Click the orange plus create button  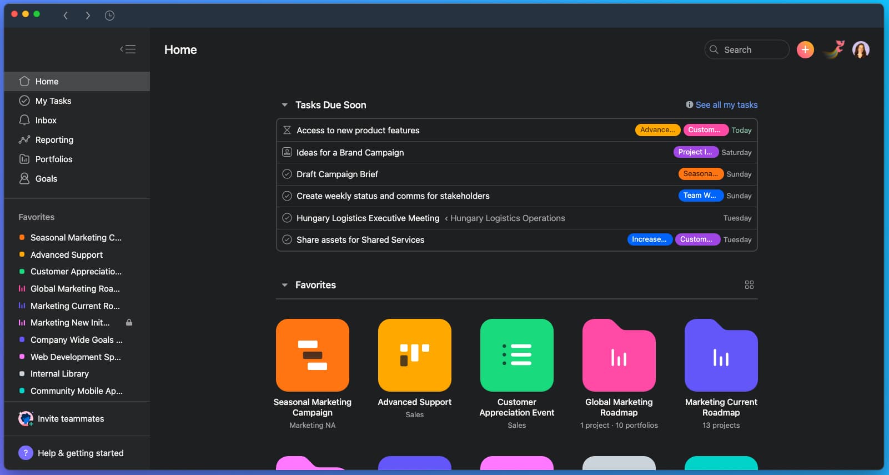(805, 50)
